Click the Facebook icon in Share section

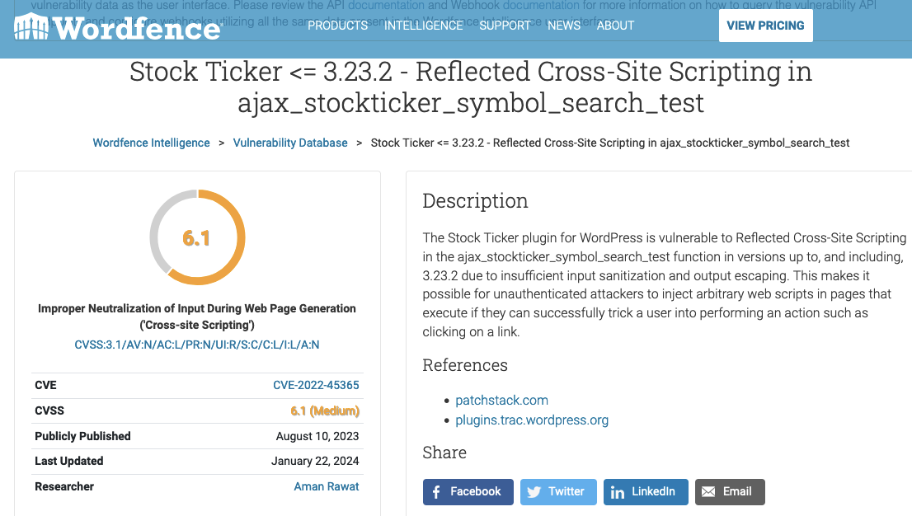click(436, 492)
